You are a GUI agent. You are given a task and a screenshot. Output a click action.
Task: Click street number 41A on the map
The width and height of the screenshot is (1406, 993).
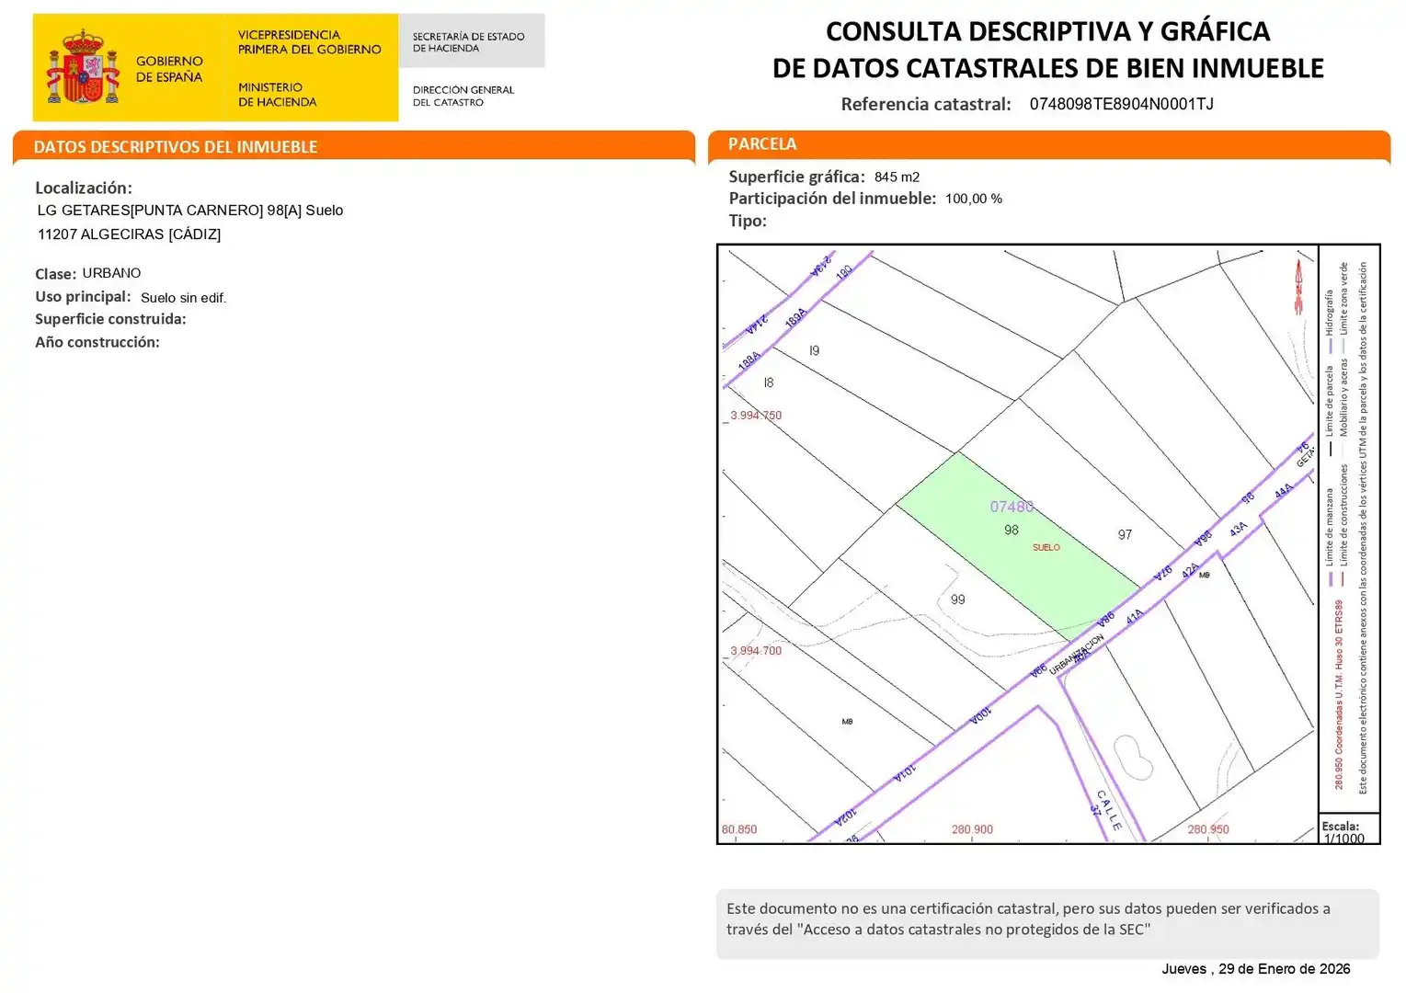click(x=1135, y=615)
